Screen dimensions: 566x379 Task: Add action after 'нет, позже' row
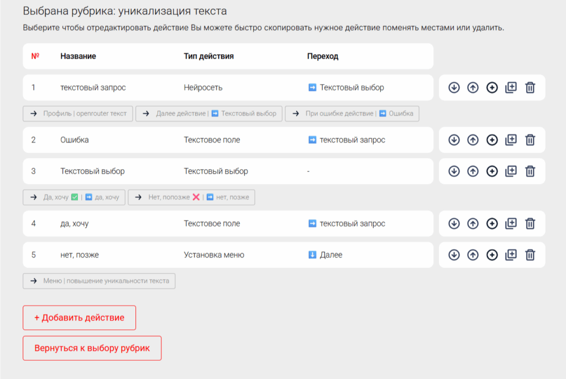[492, 255]
